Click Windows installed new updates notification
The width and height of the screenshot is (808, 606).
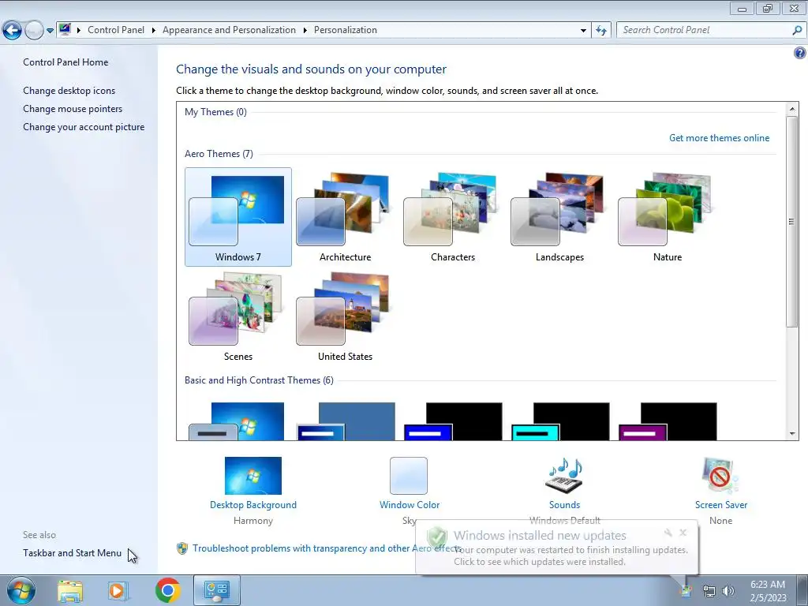pyautogui.click(x=556, y=547)
